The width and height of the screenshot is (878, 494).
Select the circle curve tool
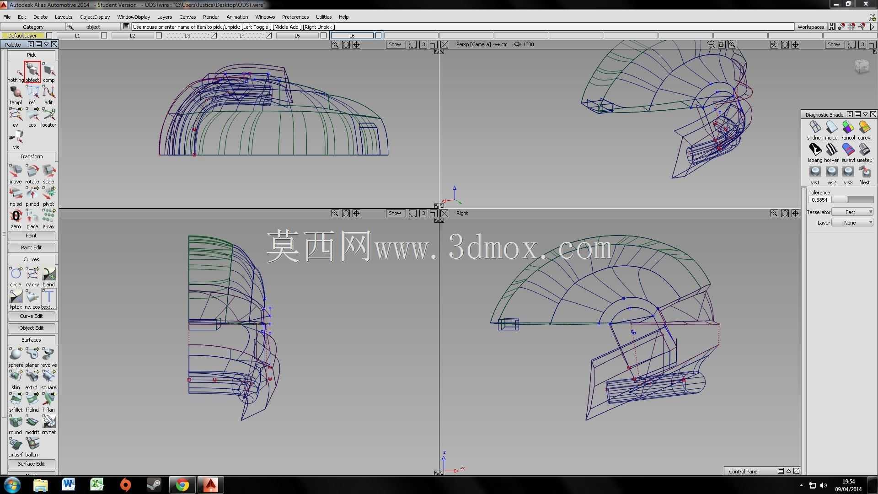click(16, 277)
